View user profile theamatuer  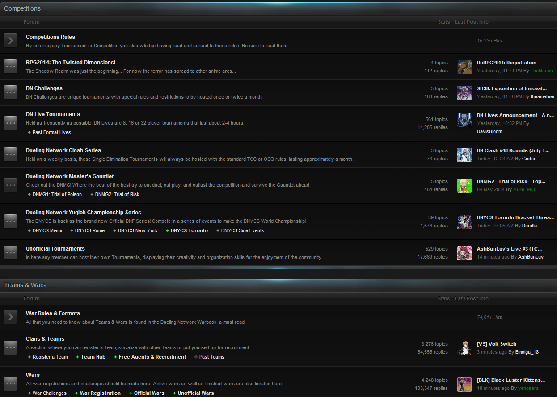543,96
